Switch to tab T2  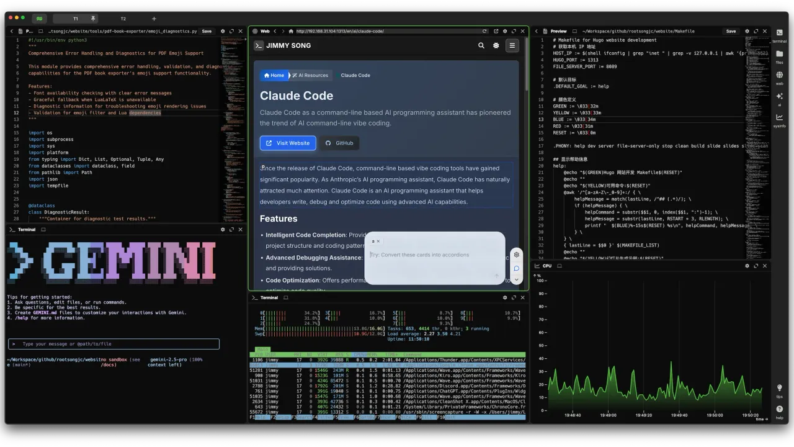[123, 19]
